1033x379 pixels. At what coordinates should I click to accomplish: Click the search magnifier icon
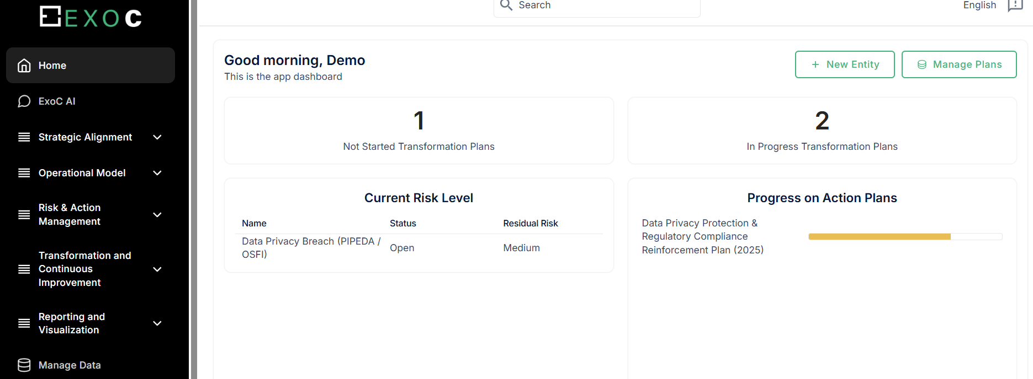click(x=506, y=6)
